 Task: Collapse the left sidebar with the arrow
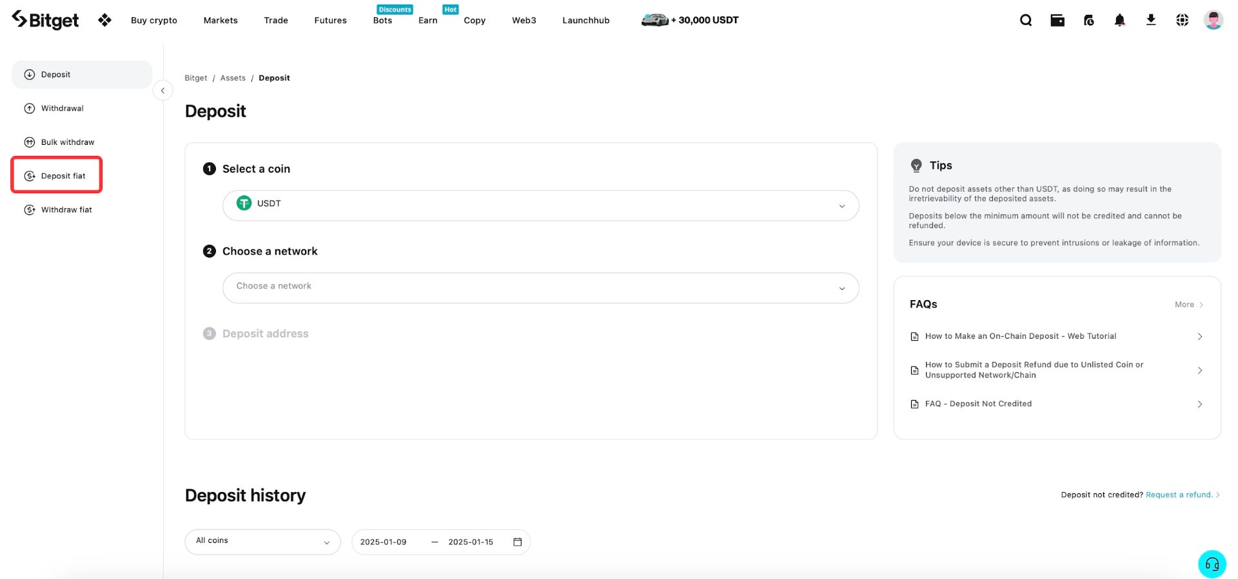point(162,91)
